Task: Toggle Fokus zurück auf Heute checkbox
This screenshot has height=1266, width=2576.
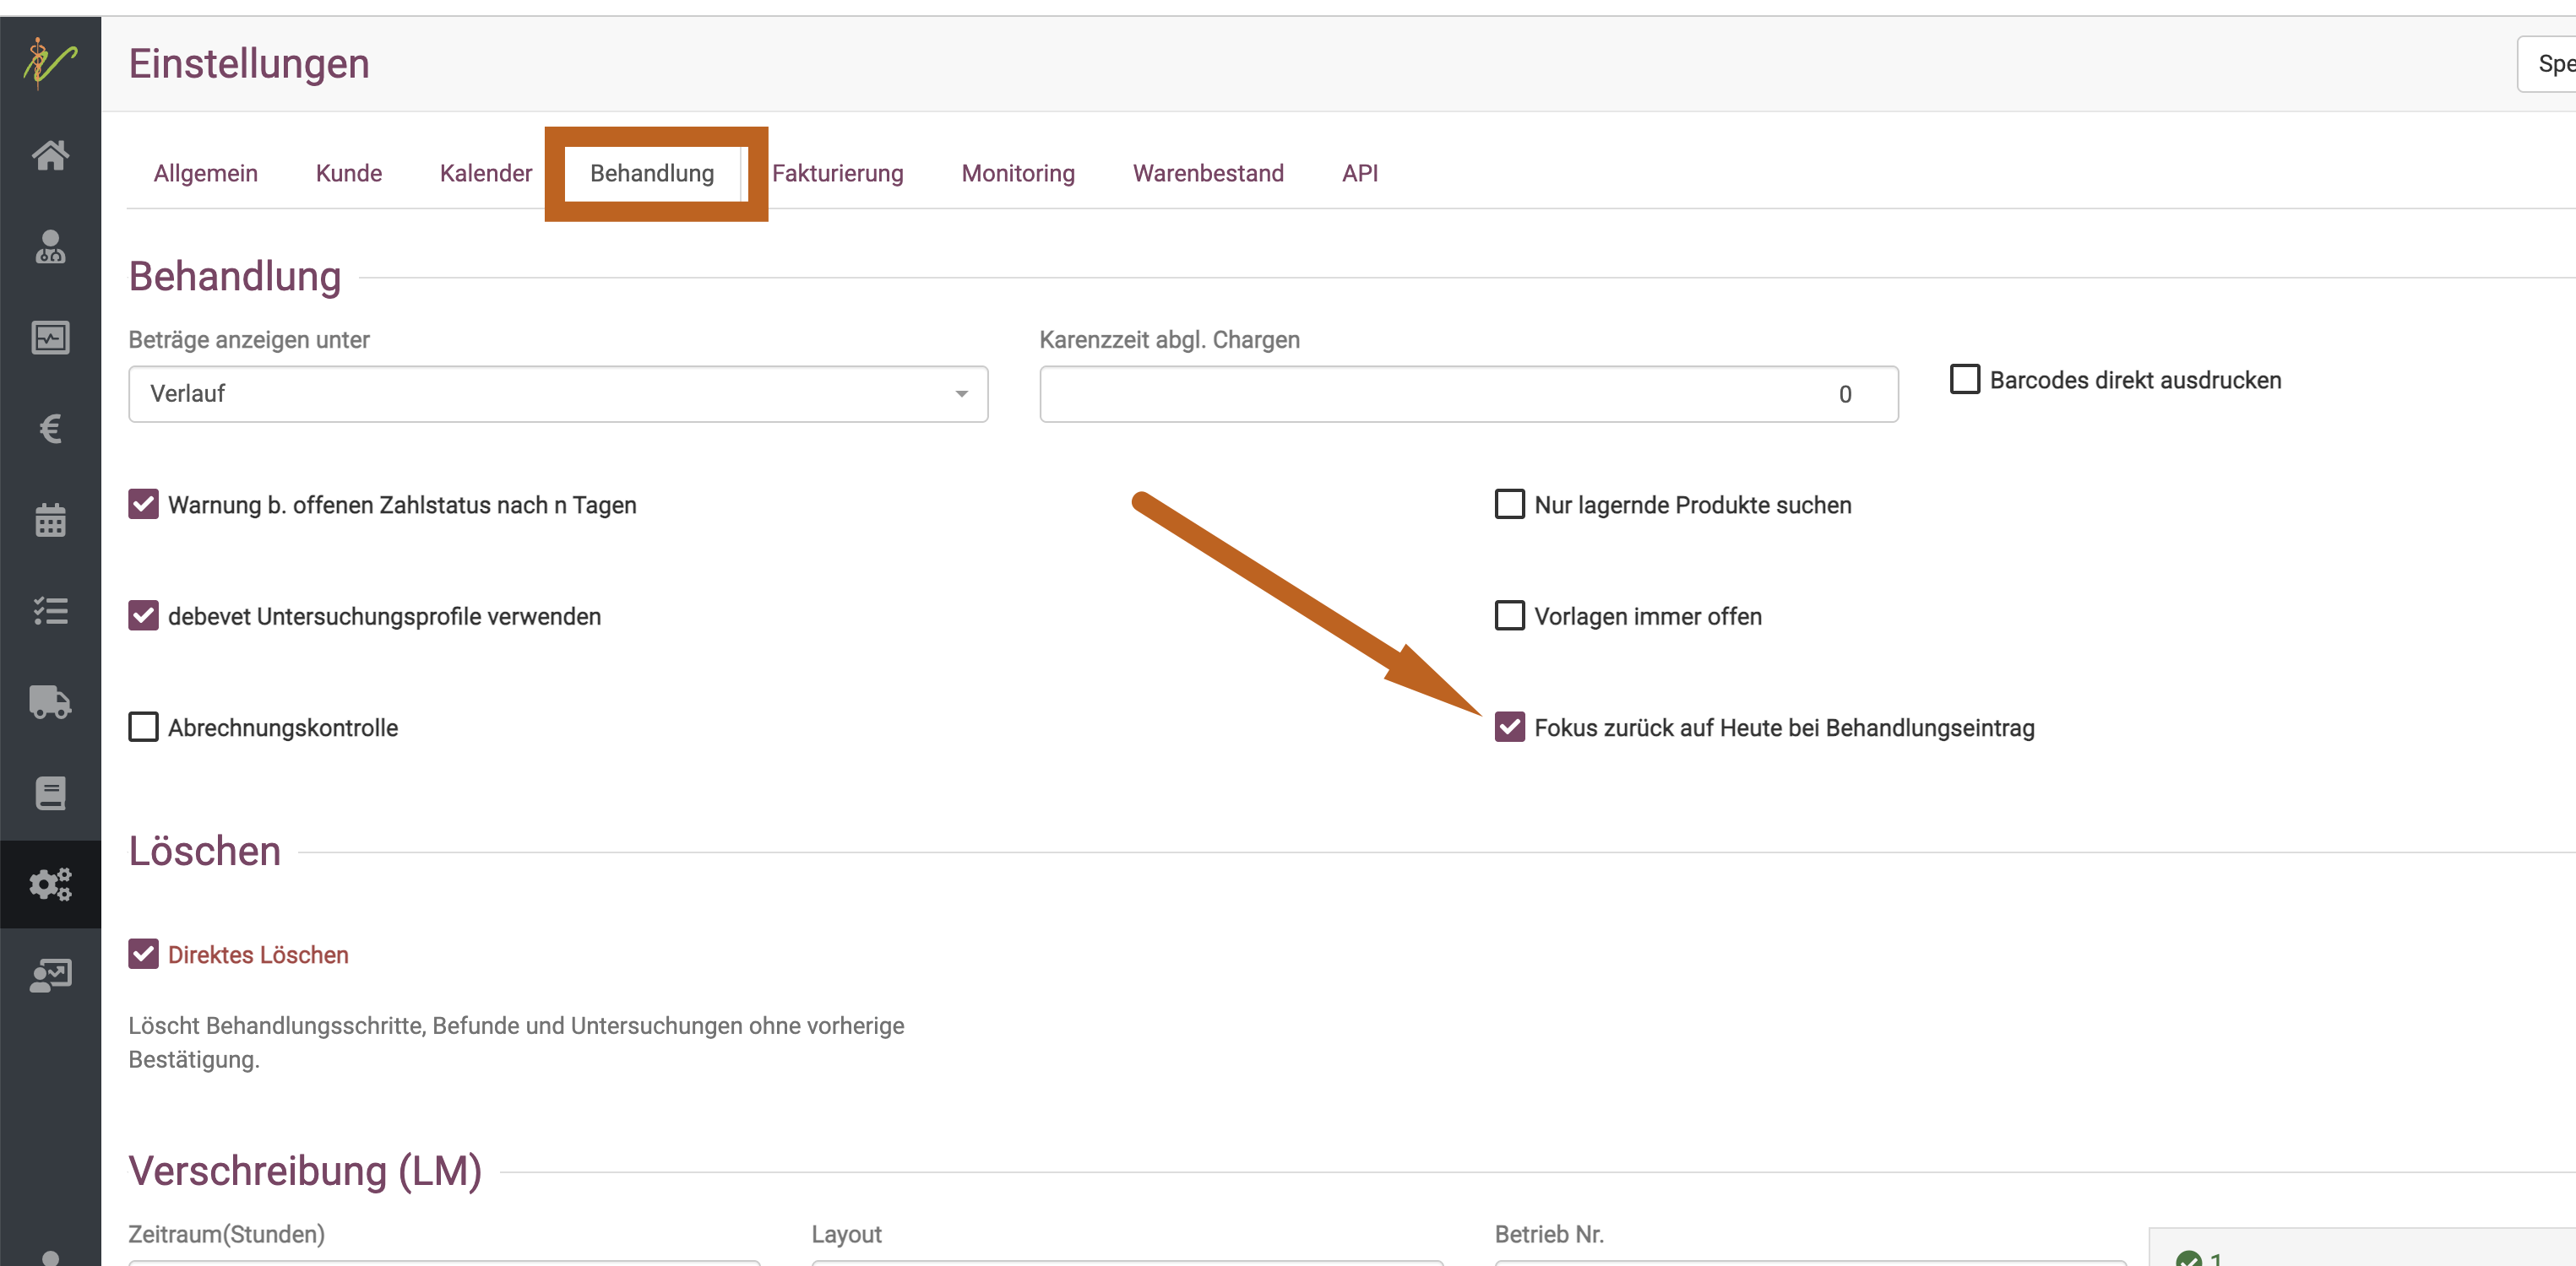Action: (x=1509, y=728)
